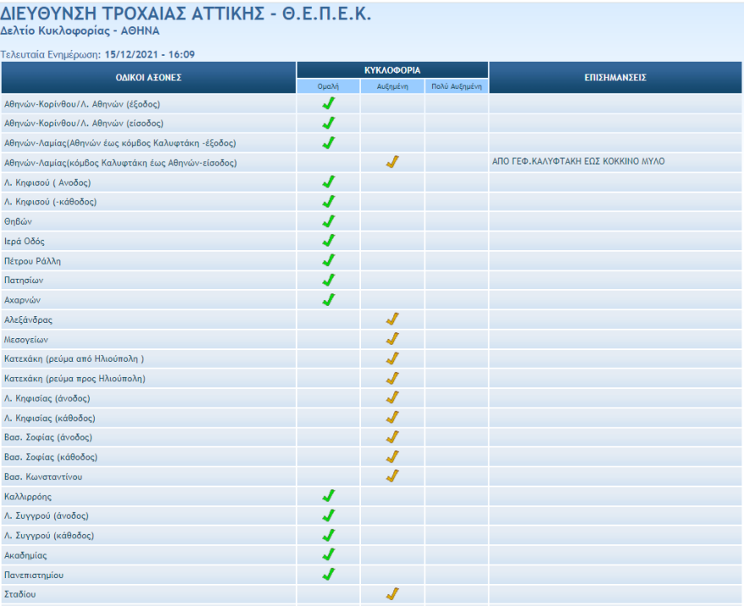Screen dimensions: 744x606
Task: Click green checkmark for Ιερά Οδός
Action: [329, 241]
